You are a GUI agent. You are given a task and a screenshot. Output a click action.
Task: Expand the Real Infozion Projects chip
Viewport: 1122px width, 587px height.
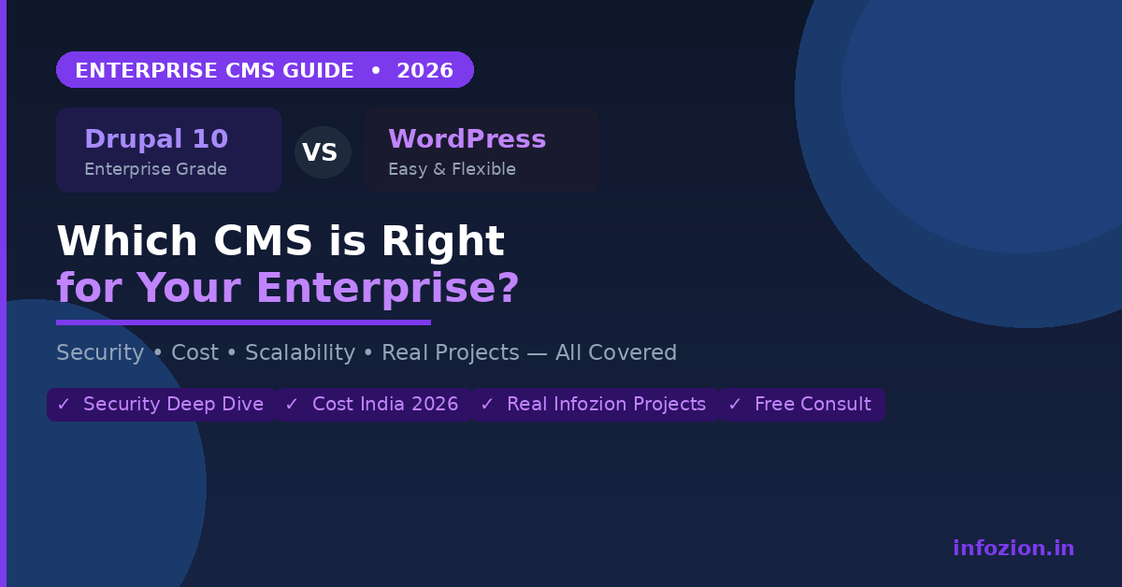point(596,404)
